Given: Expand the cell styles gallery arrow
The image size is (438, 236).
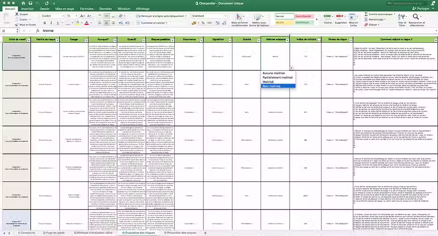Looking at the screenshot, I should click(316, 20).
